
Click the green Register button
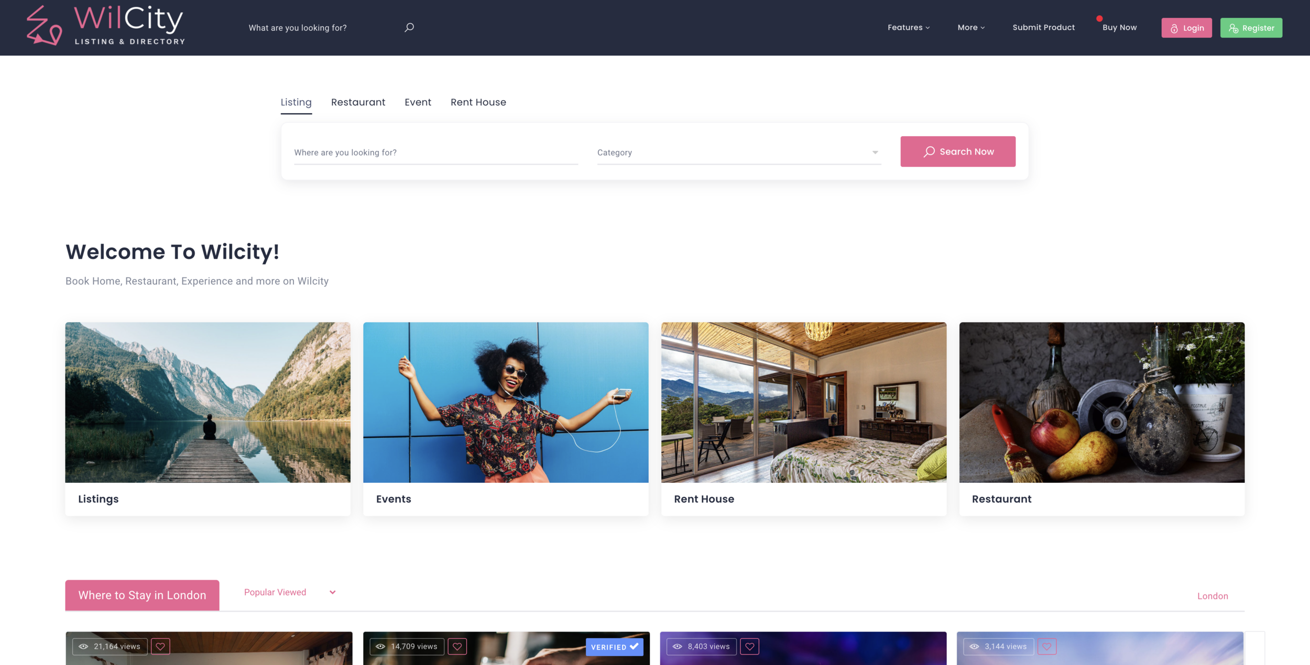pos(1251,28)
